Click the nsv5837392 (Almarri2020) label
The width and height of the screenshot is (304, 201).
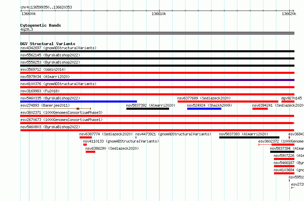(x=151, y=105)
